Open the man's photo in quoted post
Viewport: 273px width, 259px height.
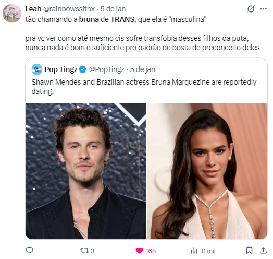pyautogui.click(x=85, y=171)
